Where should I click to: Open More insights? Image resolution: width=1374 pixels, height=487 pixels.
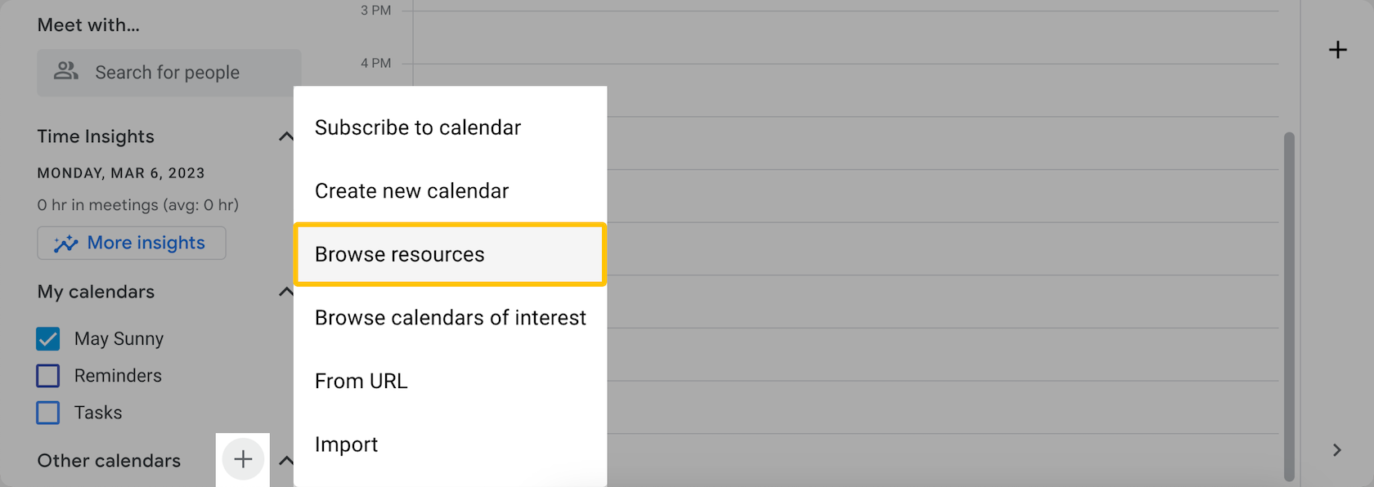point(131,243)
